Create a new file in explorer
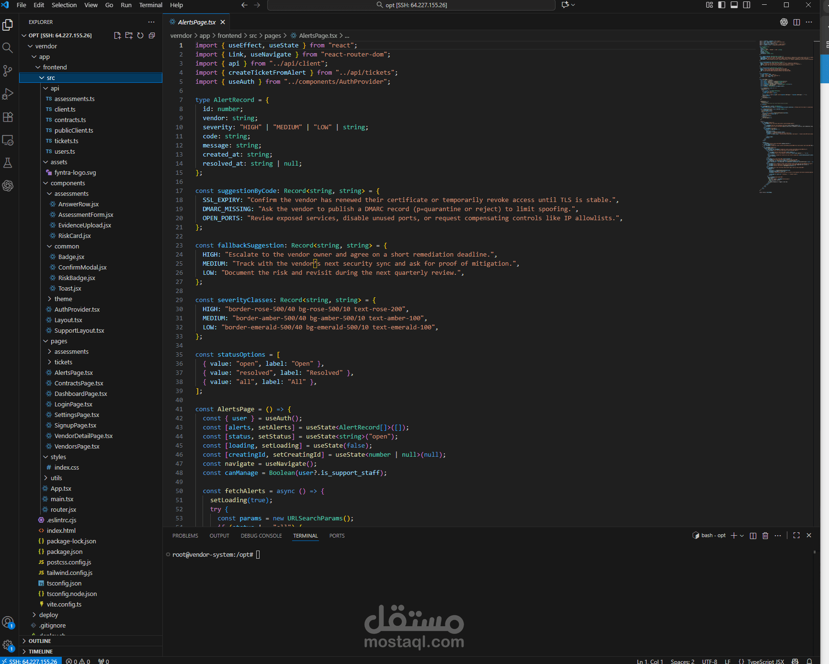Screen dimensions: 829x664 coord(117,35)
